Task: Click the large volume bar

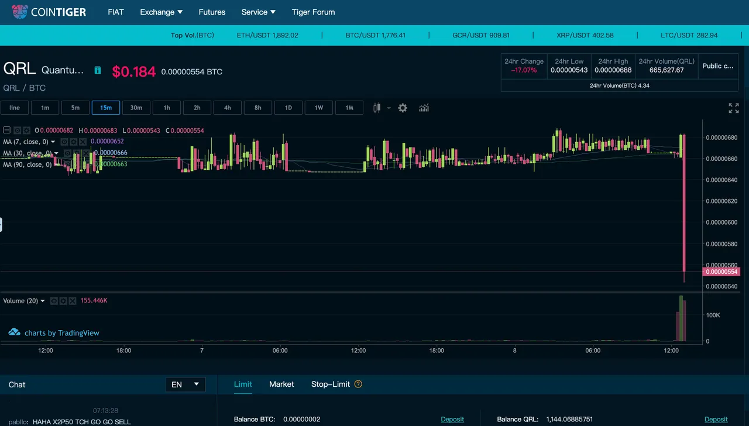Action: pos(681,318)
